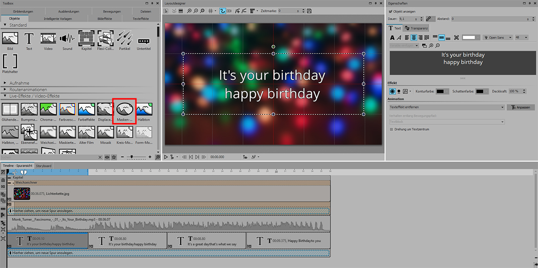Open the Texteffekt entfernen animation dropdown
The image size is (538, 268).
(447, 107)
